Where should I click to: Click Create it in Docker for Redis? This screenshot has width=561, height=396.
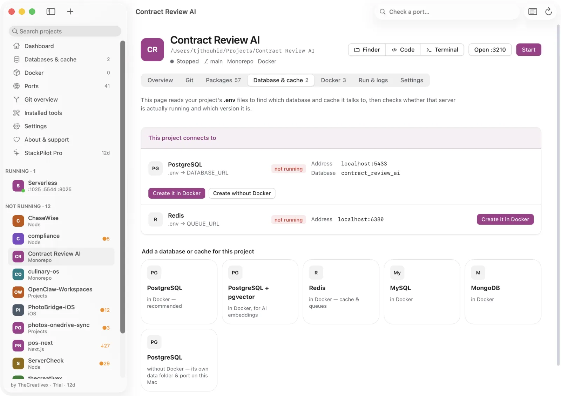(x=505, y=219)
